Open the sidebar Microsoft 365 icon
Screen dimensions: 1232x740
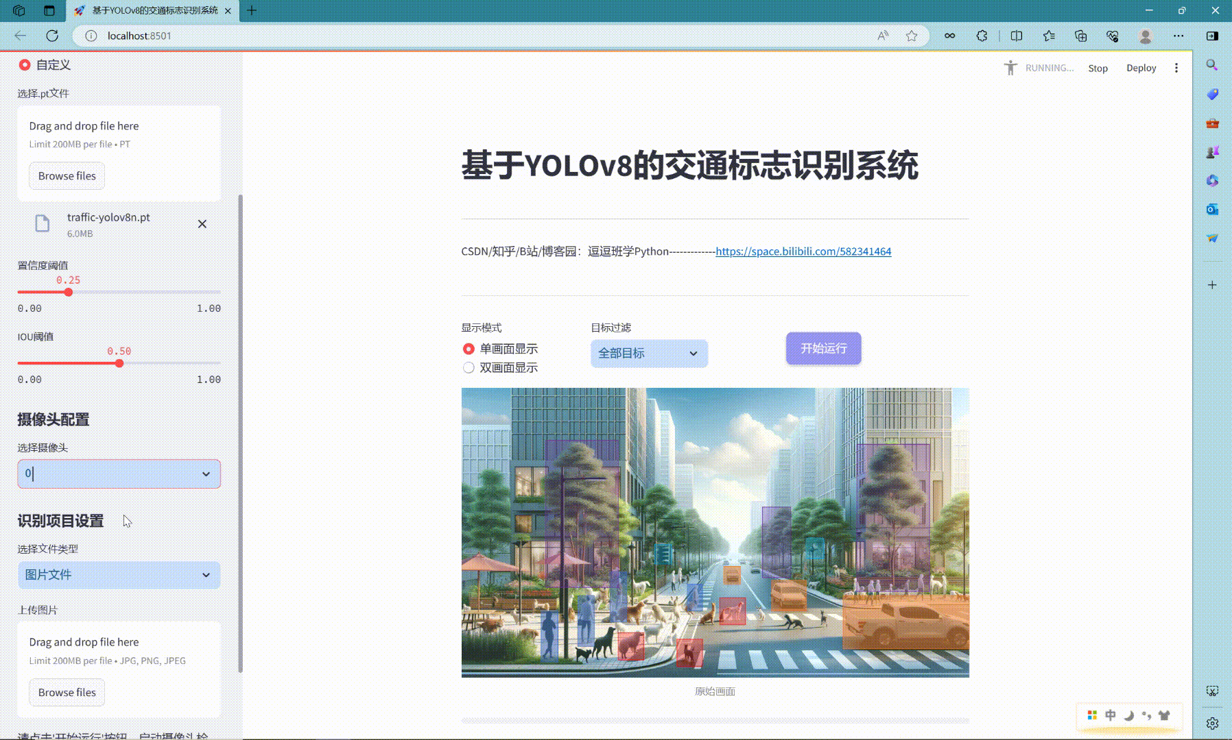[x=1212, y=180]
